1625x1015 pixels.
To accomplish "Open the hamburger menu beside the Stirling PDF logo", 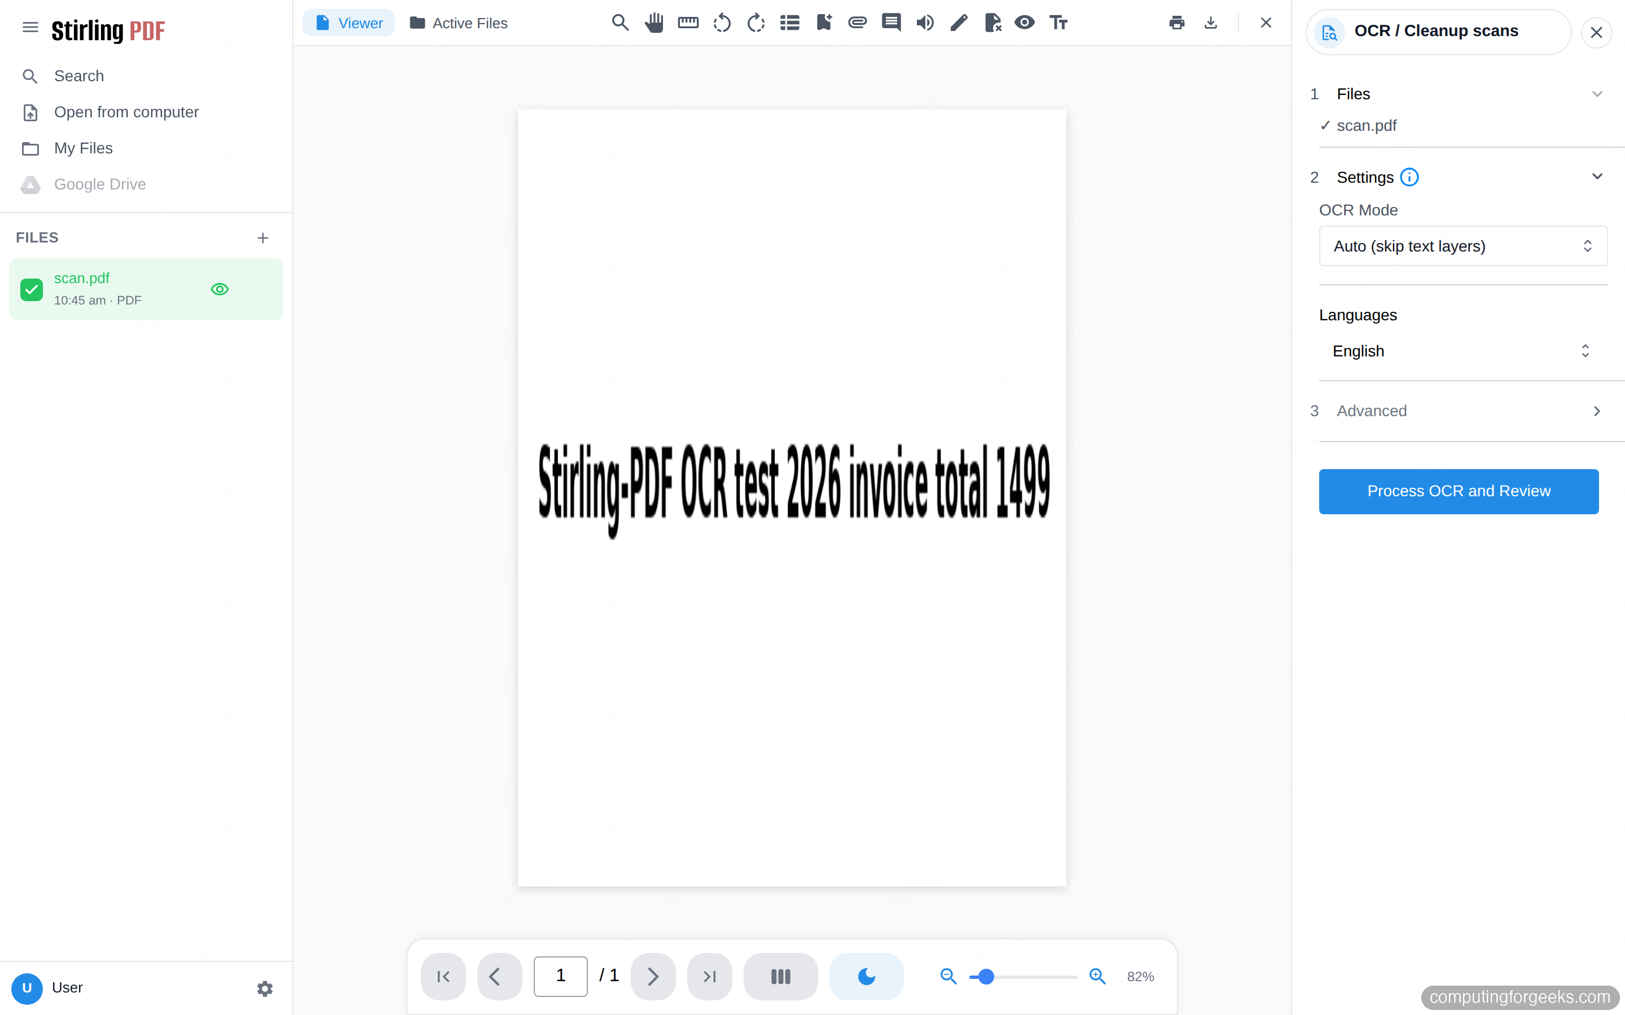I will coord(30,27).
